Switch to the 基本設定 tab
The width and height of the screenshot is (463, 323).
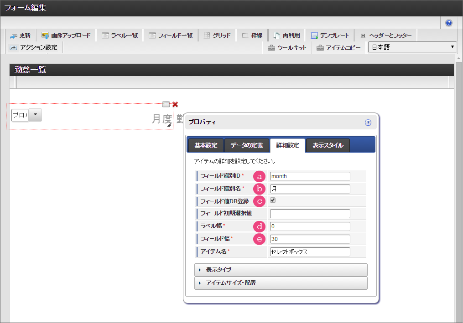pos(206,145)
